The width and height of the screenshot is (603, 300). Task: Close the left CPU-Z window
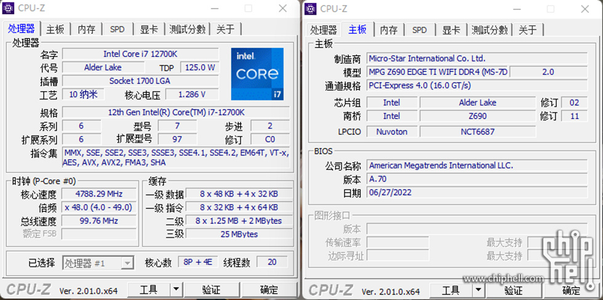[282, 8]
